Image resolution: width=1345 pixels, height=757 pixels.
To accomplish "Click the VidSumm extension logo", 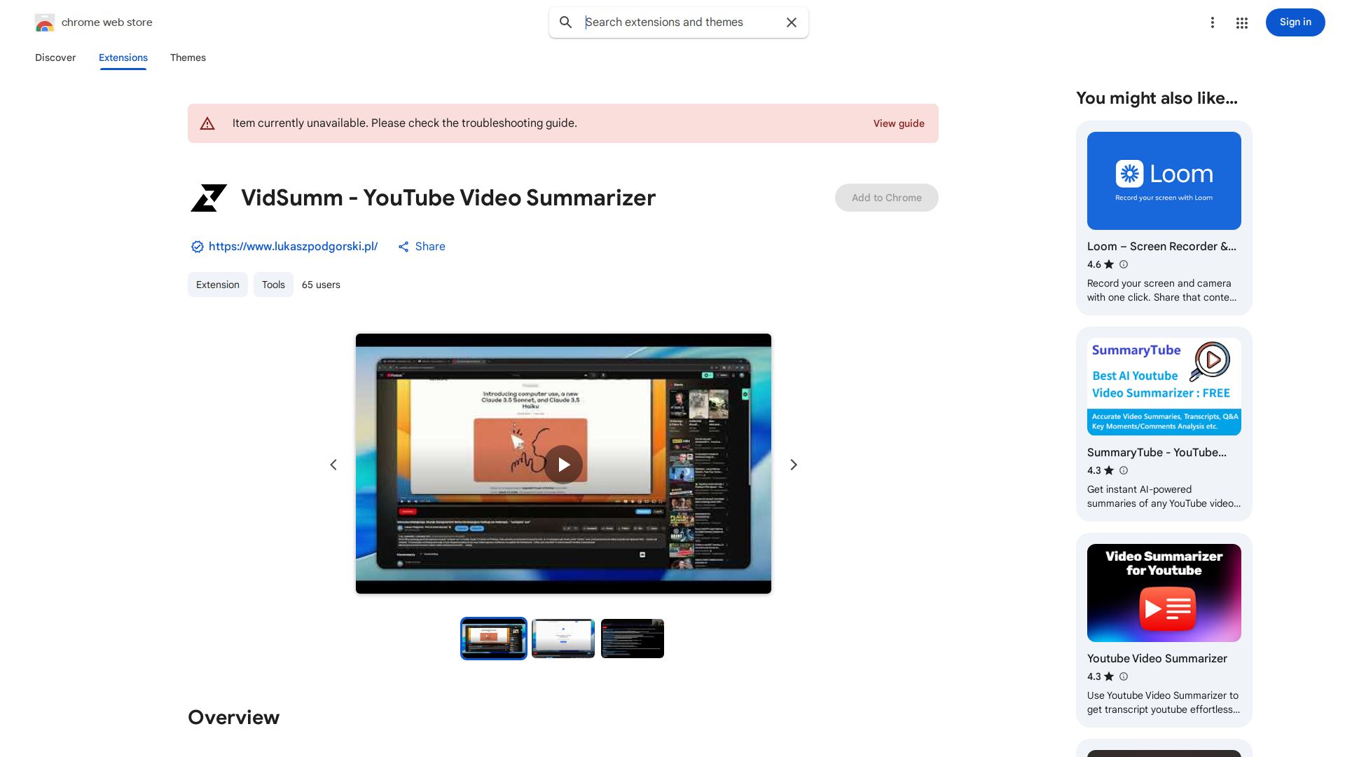I will (x=208, y=198).
